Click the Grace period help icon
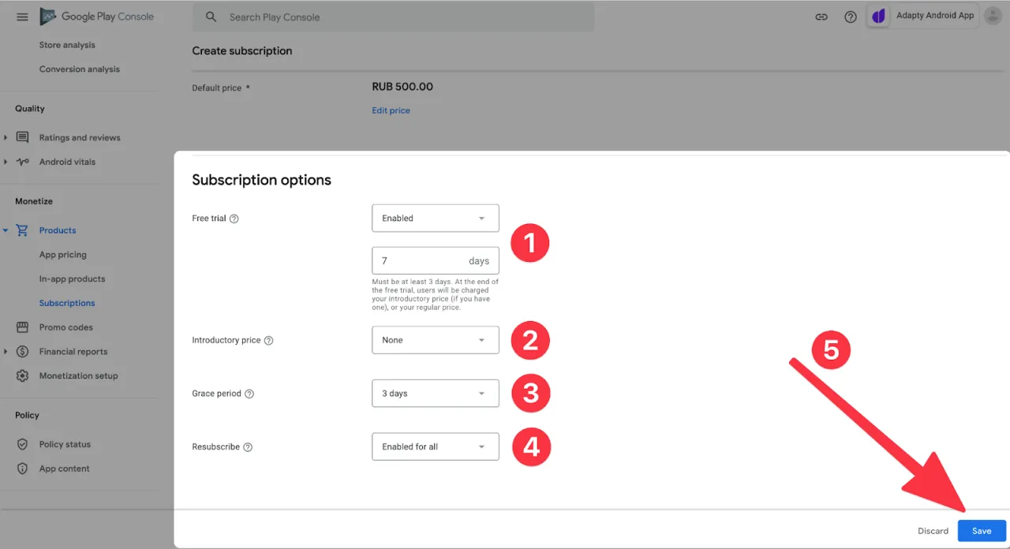The image size is (1010, 549). tap(249, 394)
